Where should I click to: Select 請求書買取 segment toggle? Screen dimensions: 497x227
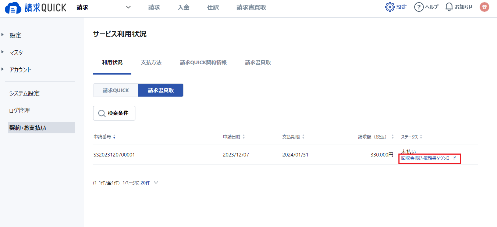pyautogui.click(x=161, y=90)
